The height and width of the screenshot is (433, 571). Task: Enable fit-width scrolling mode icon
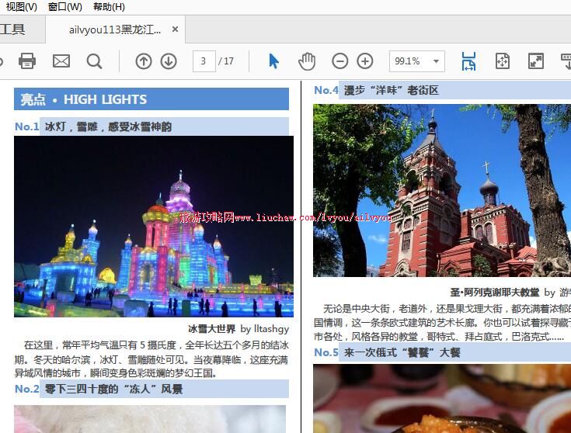(x=468, y=61)
